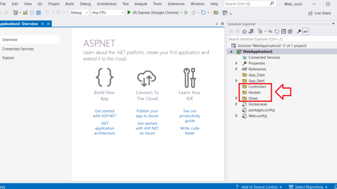Open 'Get started with ASP.NET' link
337x189 pixels.
pos(104,113)
